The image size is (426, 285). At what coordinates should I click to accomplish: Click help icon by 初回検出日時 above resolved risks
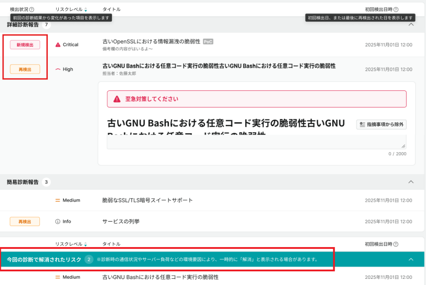coord(396,244)
